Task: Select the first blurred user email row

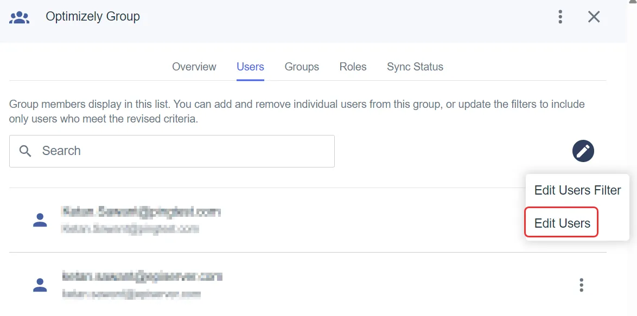Action: pos(308,220)
